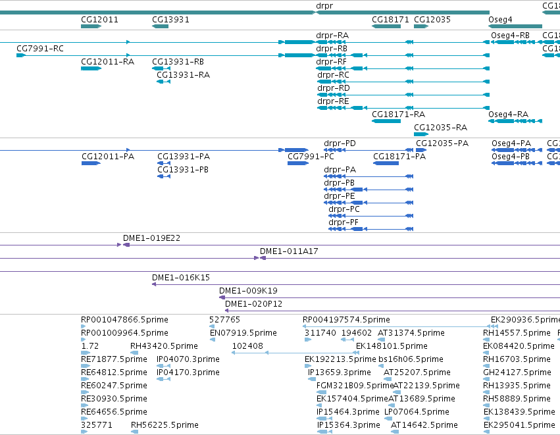Click the EK148101.5prime EST label
The image size is (560, 435).
click(x=392, y=346)
